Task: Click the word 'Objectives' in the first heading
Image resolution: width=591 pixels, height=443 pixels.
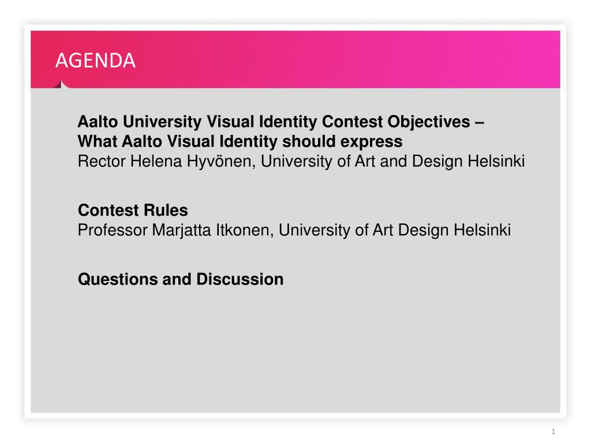Action: 429,122
